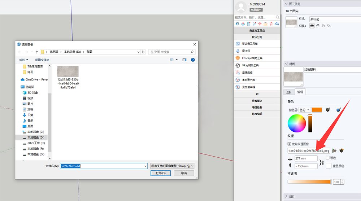
Task: Click the texture aspect ratio chain link icon
Action: [322, 163]
